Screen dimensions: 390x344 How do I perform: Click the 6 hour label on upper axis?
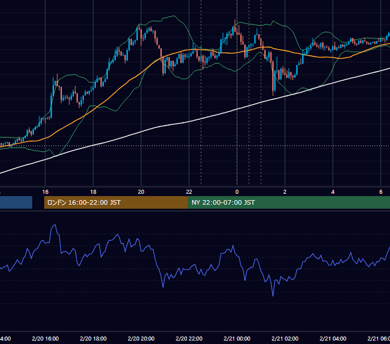(381, 192)
